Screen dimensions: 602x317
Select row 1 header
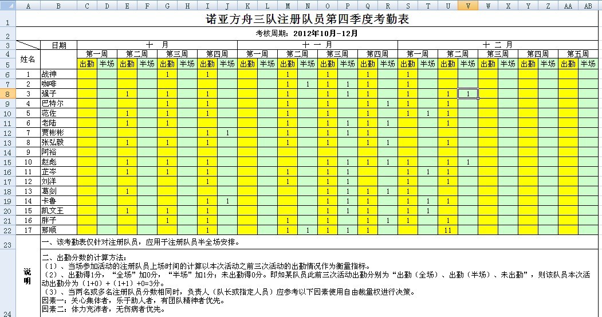7,19
